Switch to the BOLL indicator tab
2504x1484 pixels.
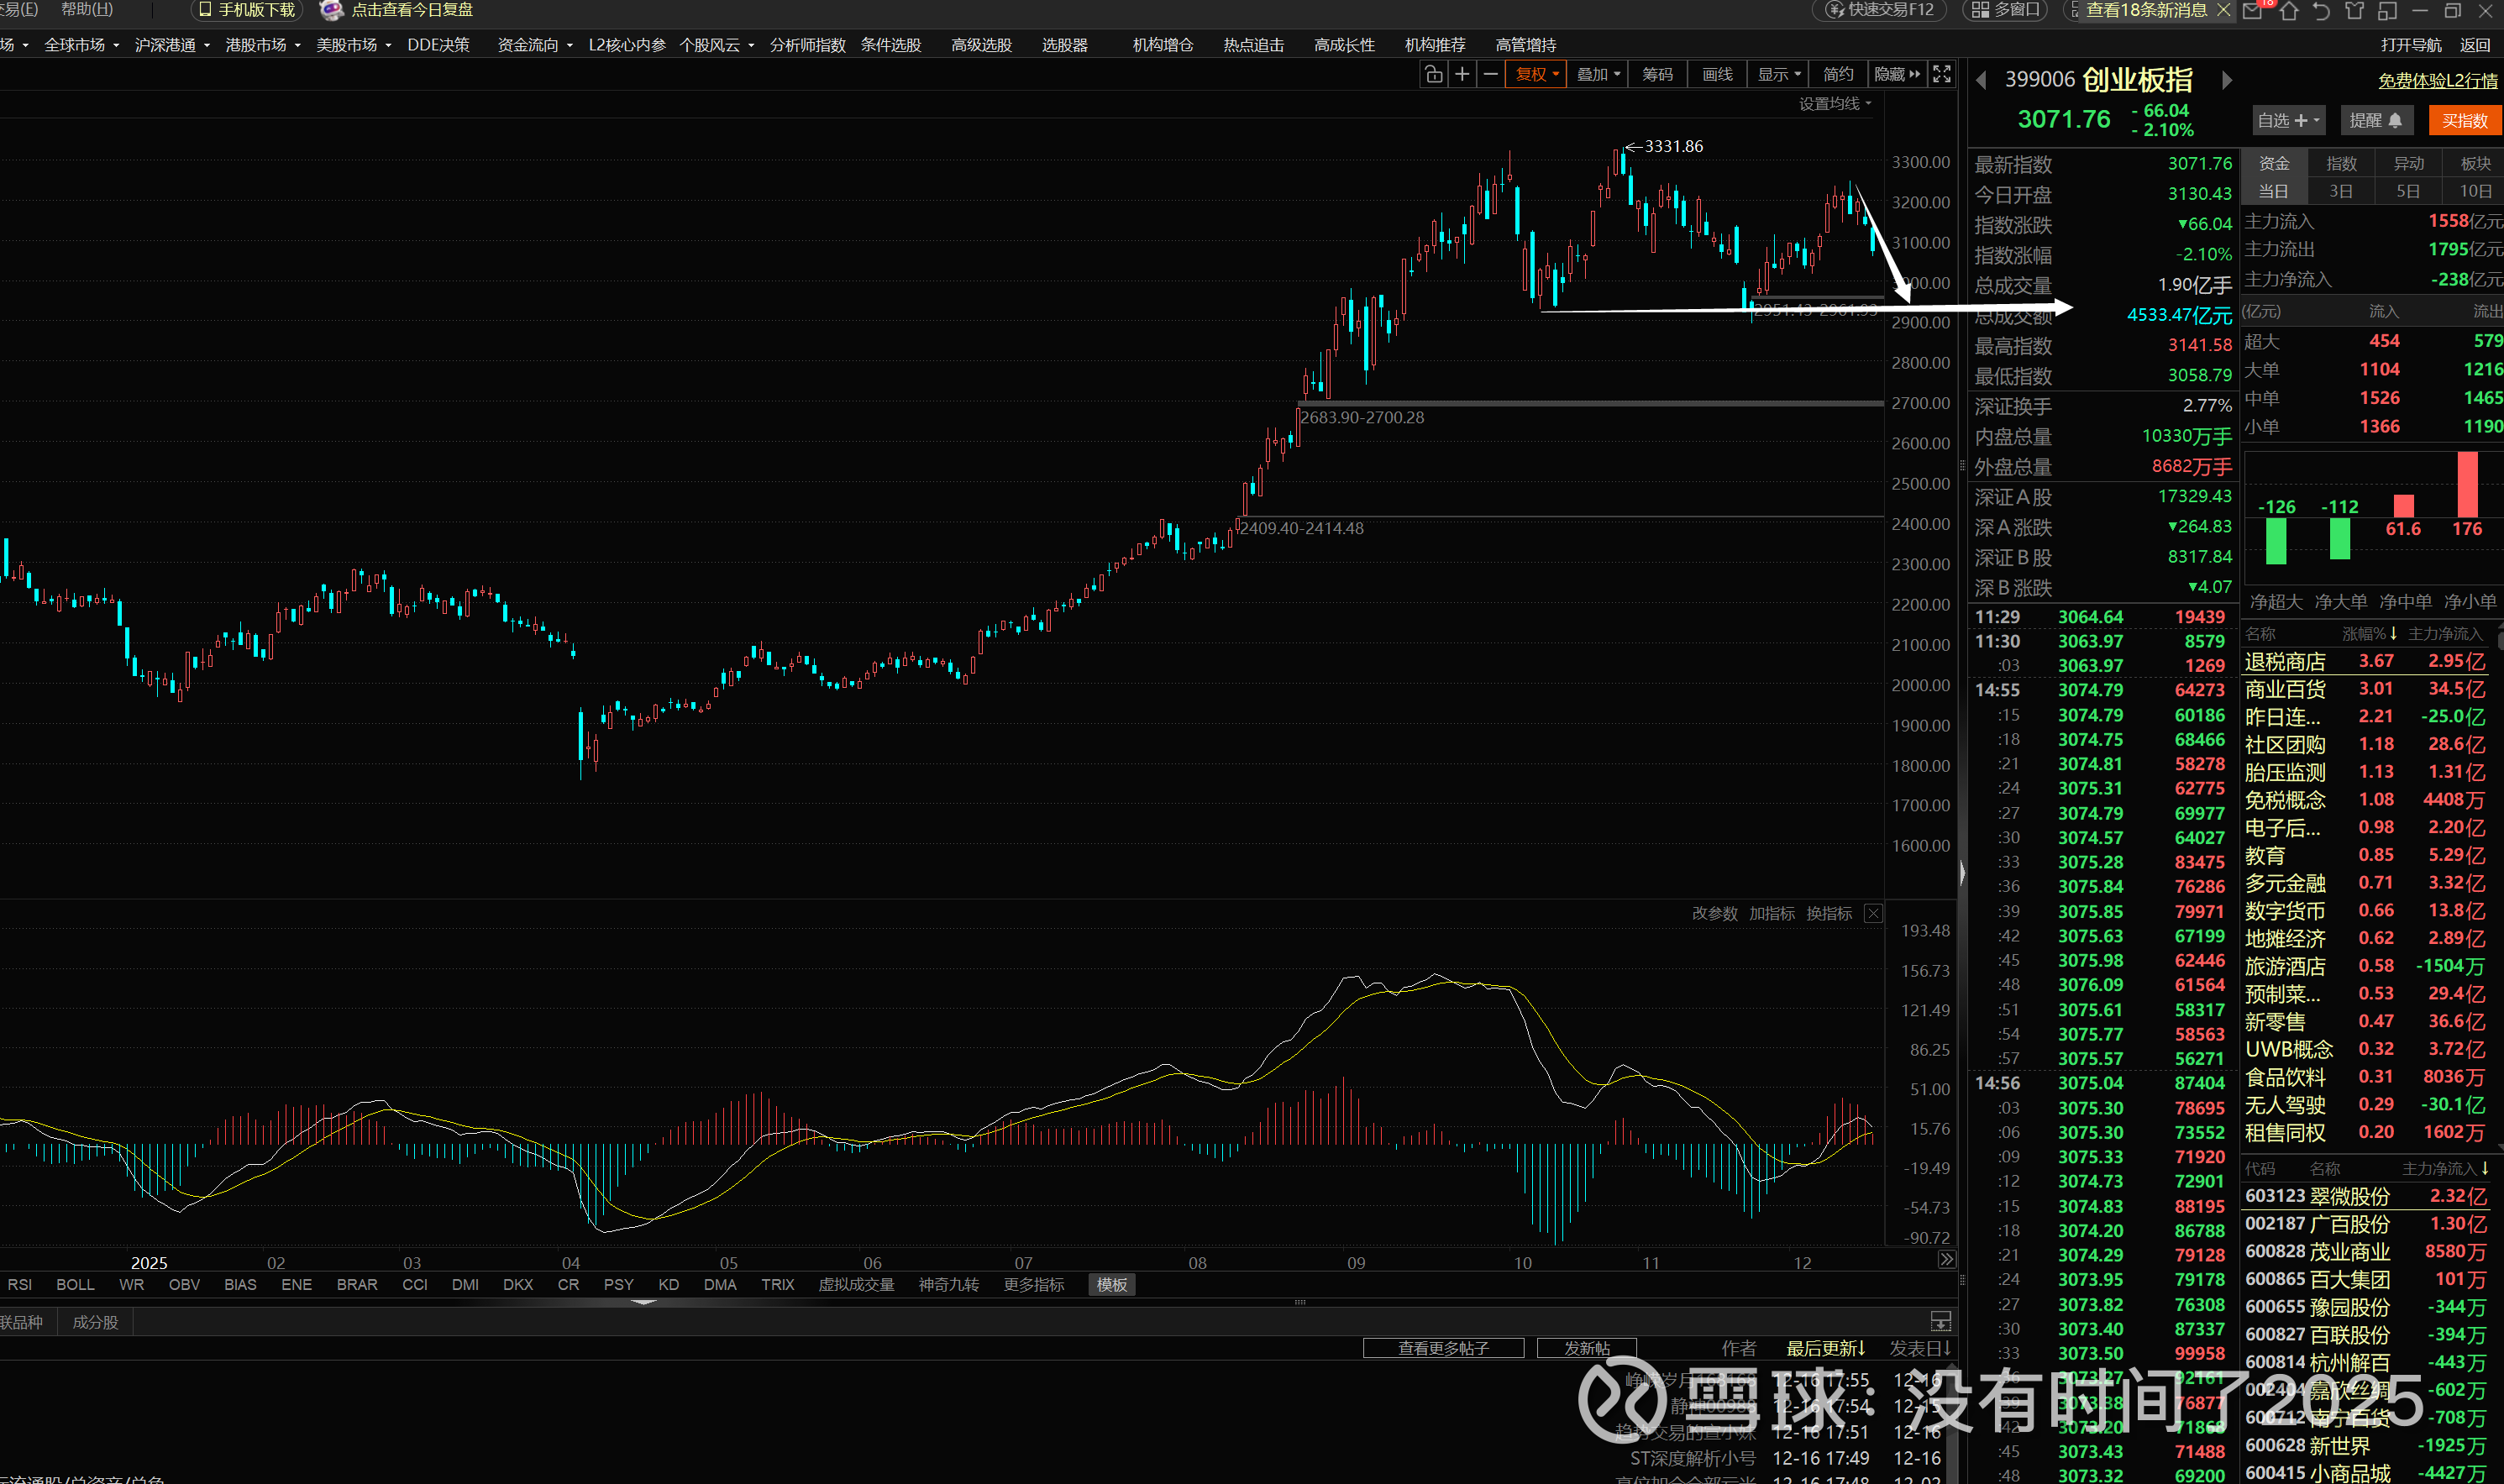tap(75, 1285)
